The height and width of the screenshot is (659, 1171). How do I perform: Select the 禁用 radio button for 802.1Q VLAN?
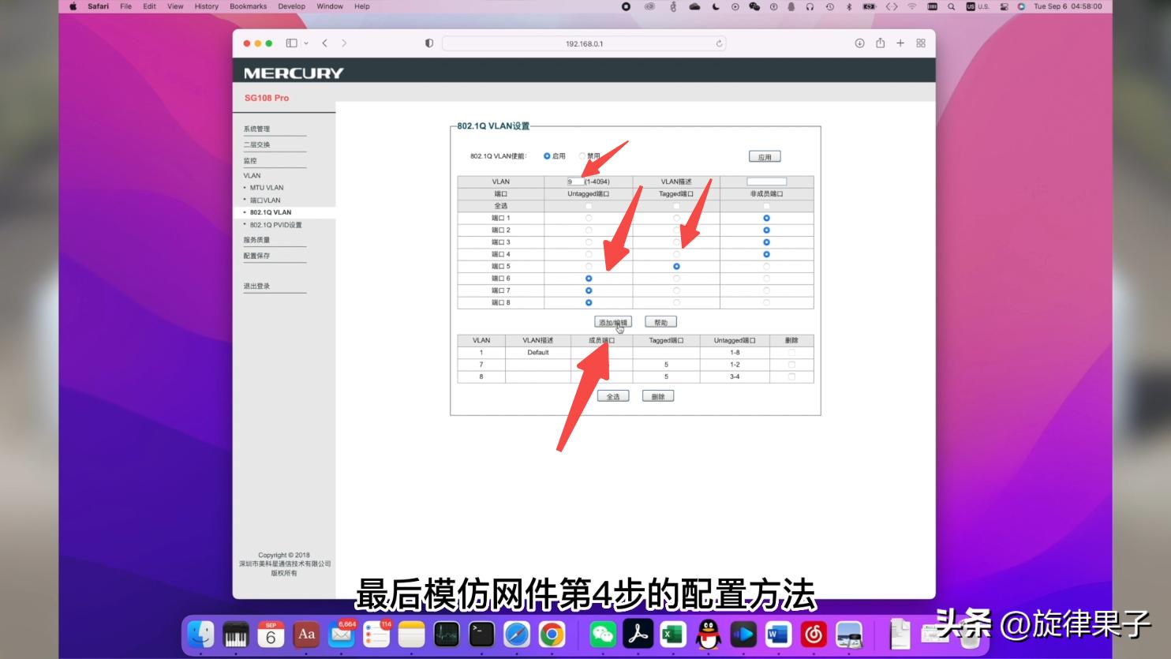pos(580,155)
